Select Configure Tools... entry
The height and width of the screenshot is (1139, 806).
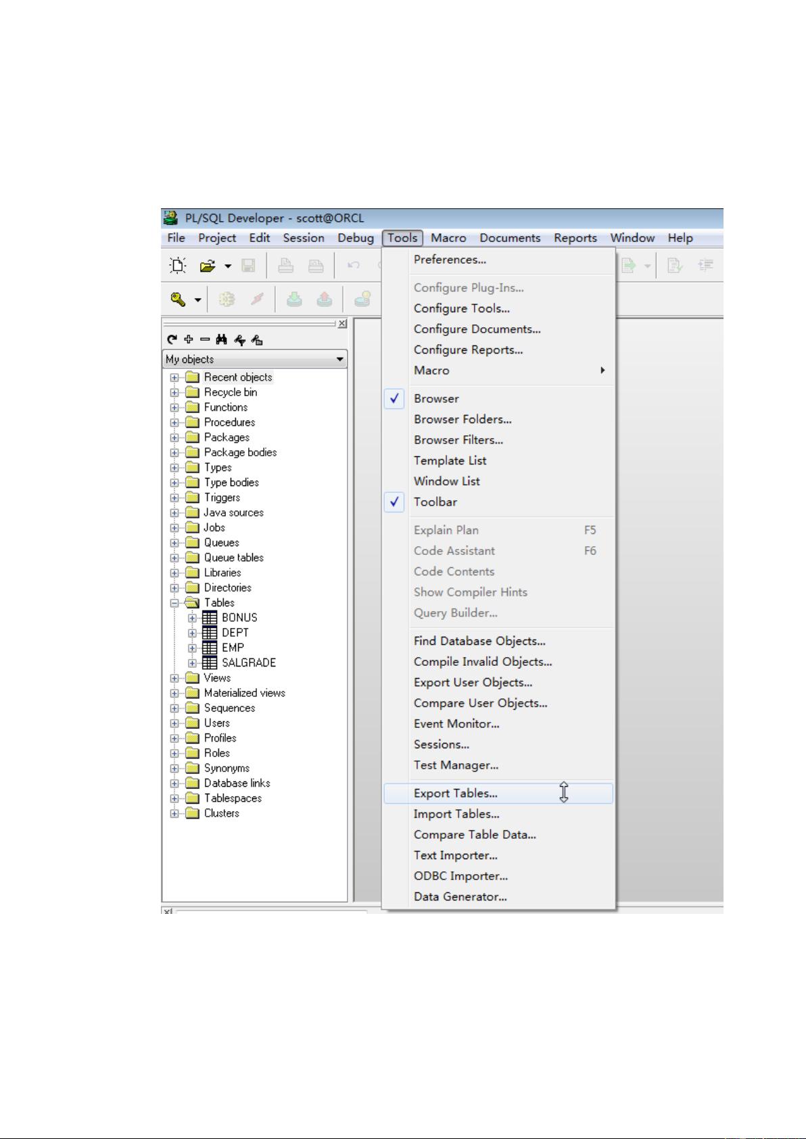[499, 308]
